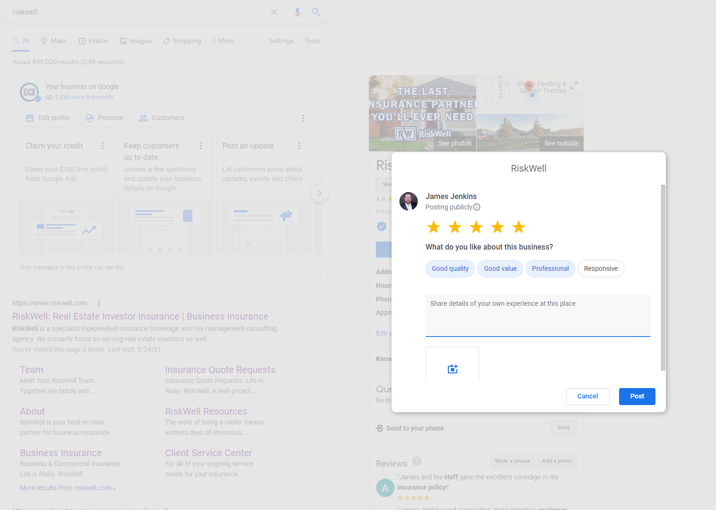This screenshot has width=716, height=510.
Task: Set the second star rating
Action: (x=455, y=227)
